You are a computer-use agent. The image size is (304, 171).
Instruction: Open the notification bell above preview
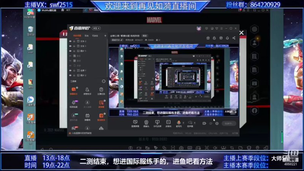(x=227, y=38)
